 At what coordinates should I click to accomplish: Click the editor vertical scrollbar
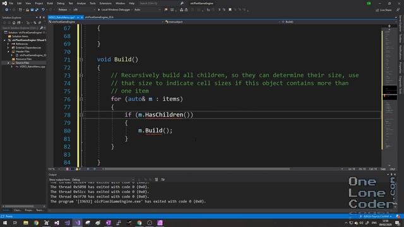tap(389, 95)
